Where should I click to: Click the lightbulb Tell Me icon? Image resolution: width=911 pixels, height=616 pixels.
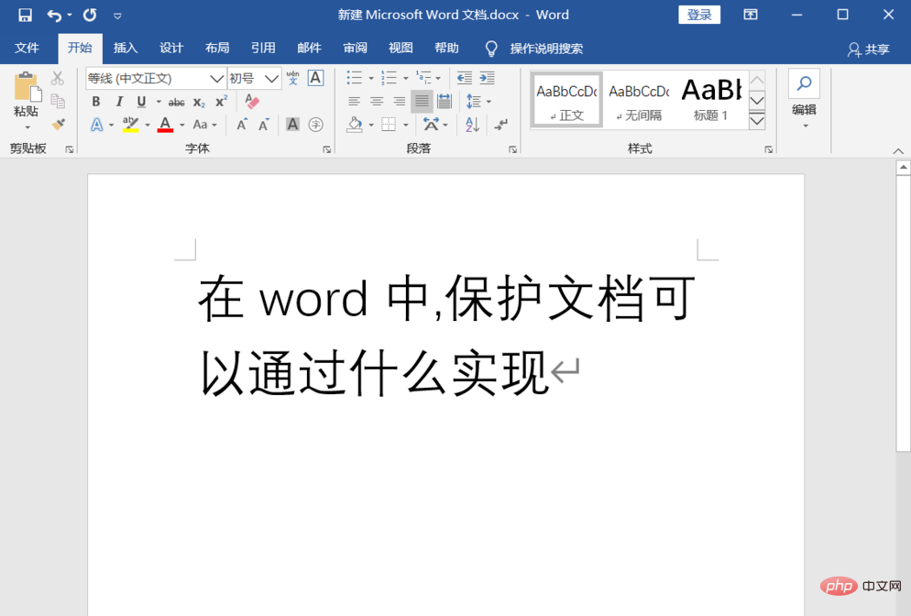(491, 49)
